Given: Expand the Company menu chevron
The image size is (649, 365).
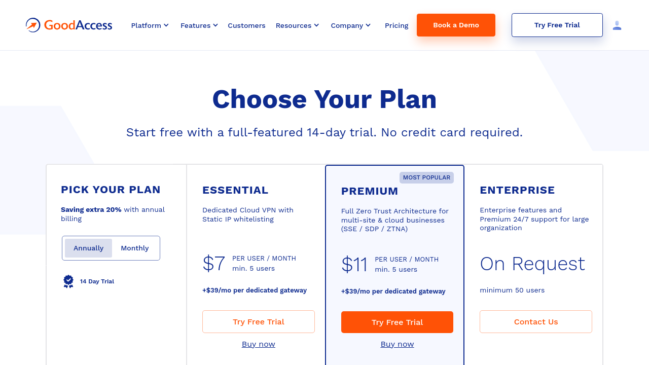Looking at the screenshot, I should coord(368,25).
